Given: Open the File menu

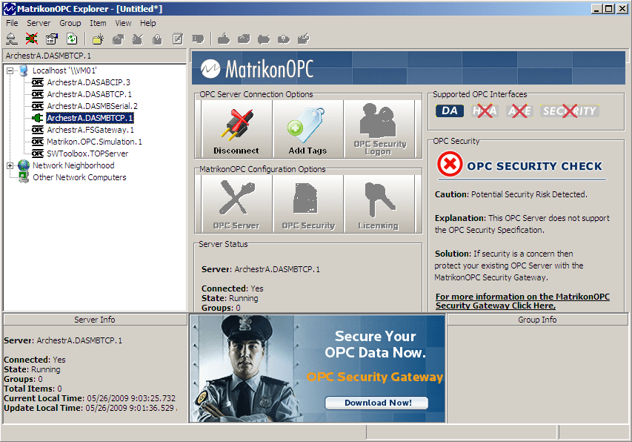Looking at the screenshot, I should click(12, 23).
